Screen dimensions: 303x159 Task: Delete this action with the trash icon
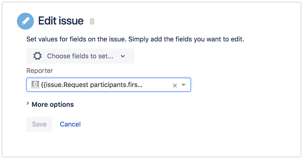point(92,21)
